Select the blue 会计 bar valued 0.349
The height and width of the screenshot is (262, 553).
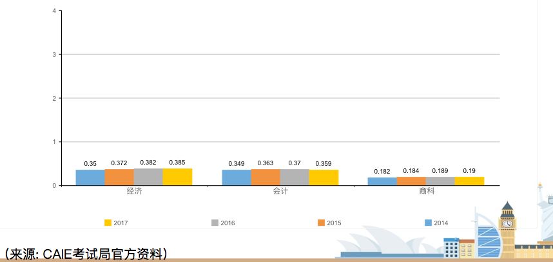tap(237, 177)
